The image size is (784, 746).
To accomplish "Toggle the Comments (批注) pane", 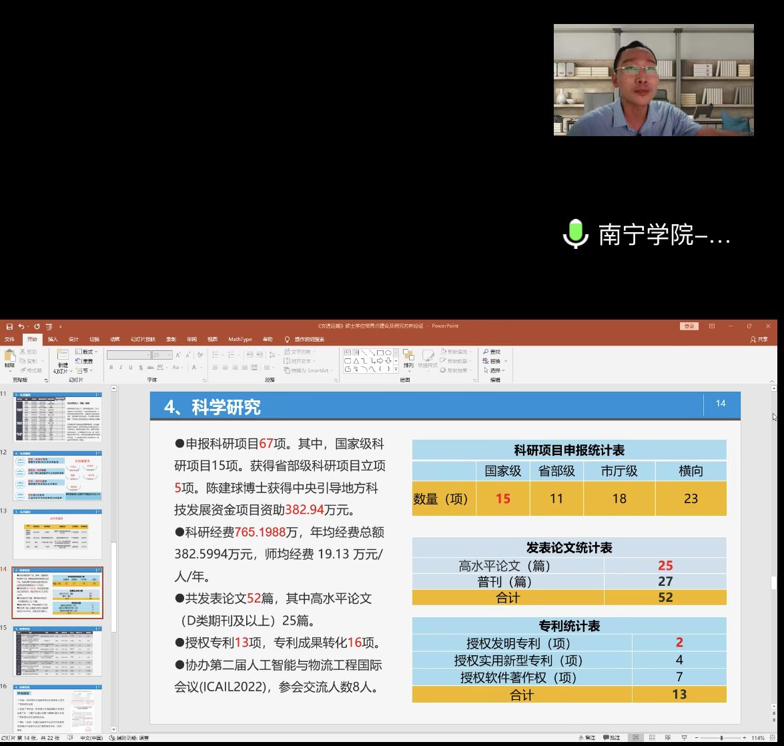I will click(x=611, y=738).
